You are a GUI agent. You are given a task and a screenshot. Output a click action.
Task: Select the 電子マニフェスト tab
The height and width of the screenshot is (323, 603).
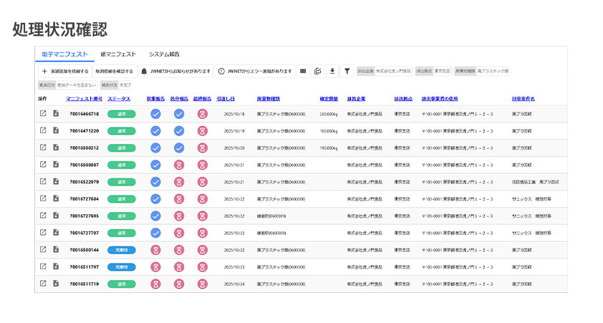point(64,54)
